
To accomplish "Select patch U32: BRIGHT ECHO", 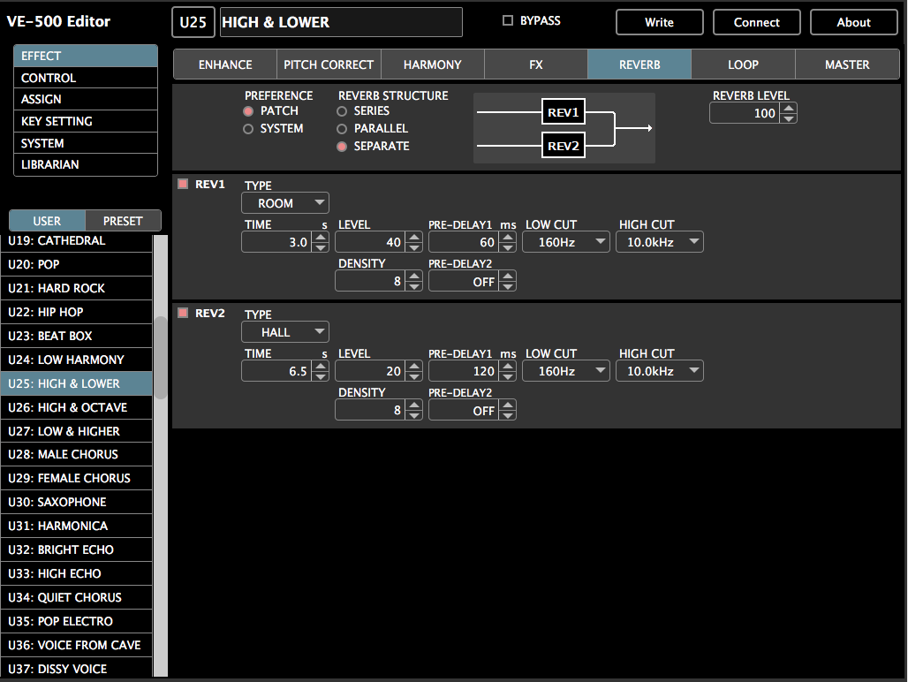I will 77,549.
